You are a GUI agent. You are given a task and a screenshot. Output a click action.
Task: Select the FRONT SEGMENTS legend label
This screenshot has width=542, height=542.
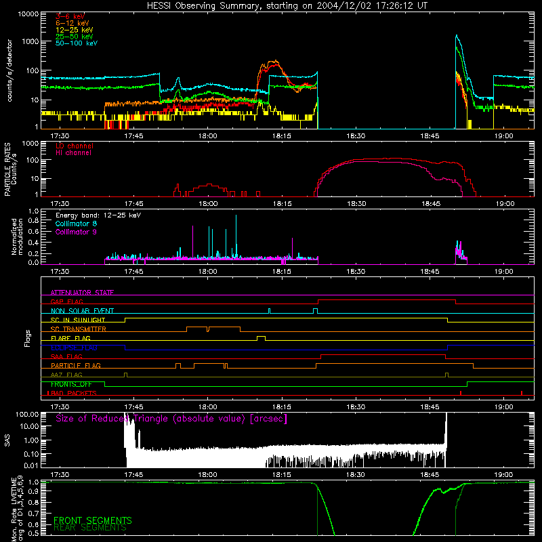[x=93, y=520]
